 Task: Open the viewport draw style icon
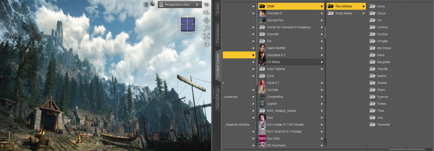(x=146, y=4)
